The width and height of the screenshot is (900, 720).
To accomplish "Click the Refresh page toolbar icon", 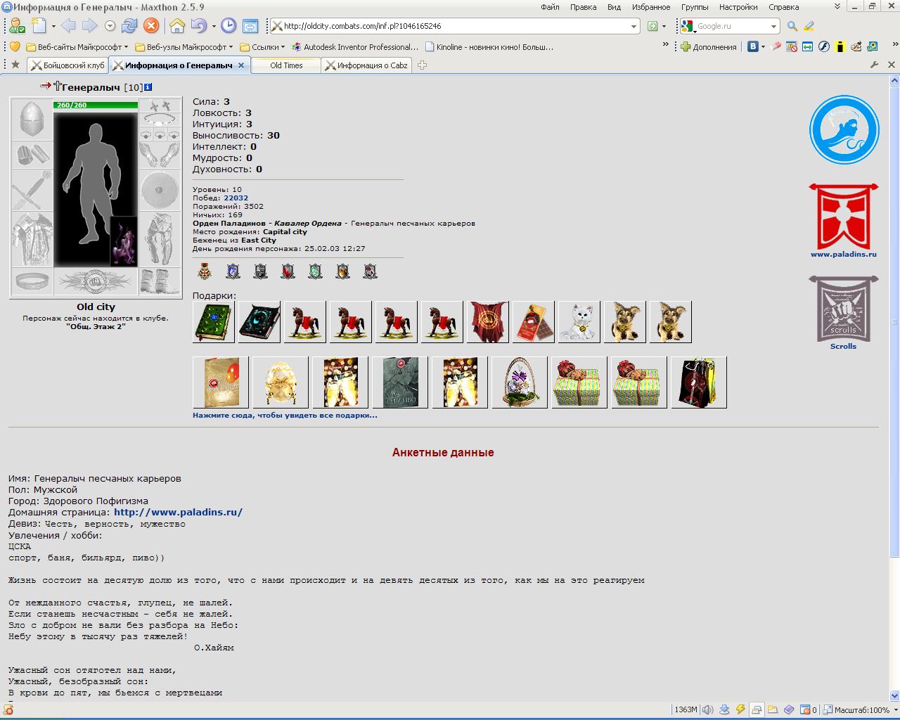I will coord(129,26).
